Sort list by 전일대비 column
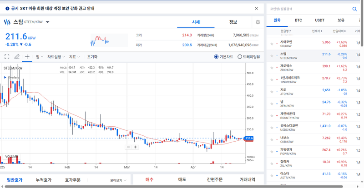364x188 pixels. tap(339, 31)
